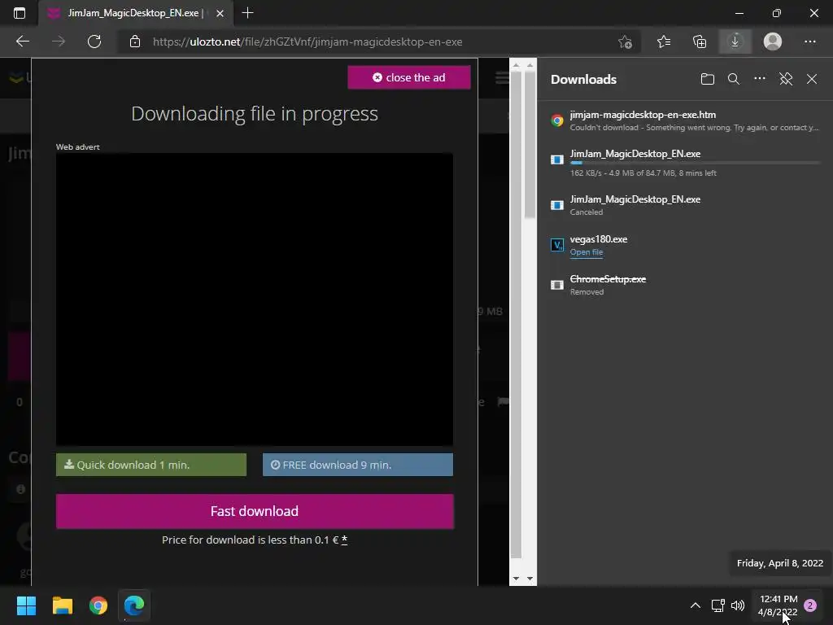Close the JimJam_MagicDesktop_EN.exe browser tab

tap(220, 13)
